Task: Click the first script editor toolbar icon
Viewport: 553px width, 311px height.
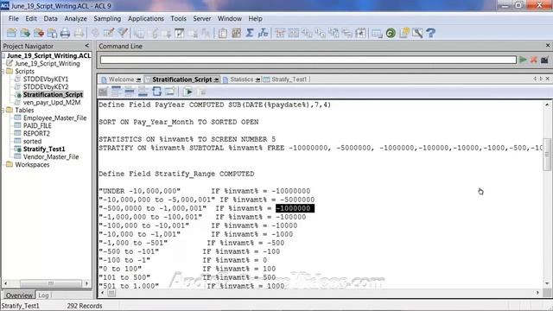Action: (103, 92)
